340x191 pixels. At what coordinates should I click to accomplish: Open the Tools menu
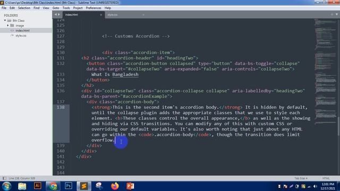[66, 8]
